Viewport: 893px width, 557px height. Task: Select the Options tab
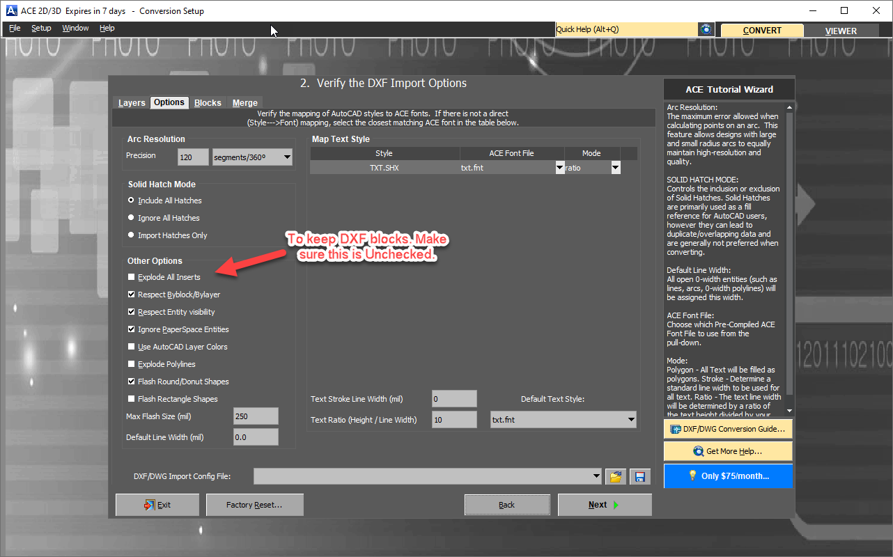pyautogui.click(x=169, y=102)
